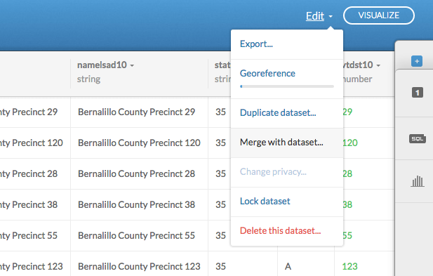Click the string type under namelsad10
Screen dimensions: 433x276
click(x=88, y=79)
